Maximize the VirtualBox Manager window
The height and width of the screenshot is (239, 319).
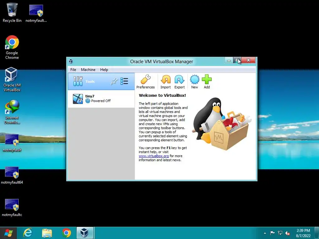pyautogui.click(x=237, y=60)
